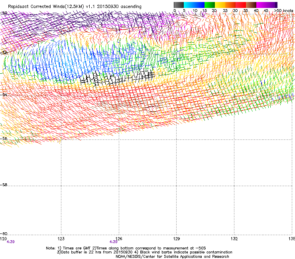Viewport: 295px width, 259px height.
Task: Click the '-58' latitude axis label
Action: [4, 185]
